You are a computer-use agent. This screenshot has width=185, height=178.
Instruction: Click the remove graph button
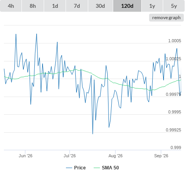coord(166,18)
